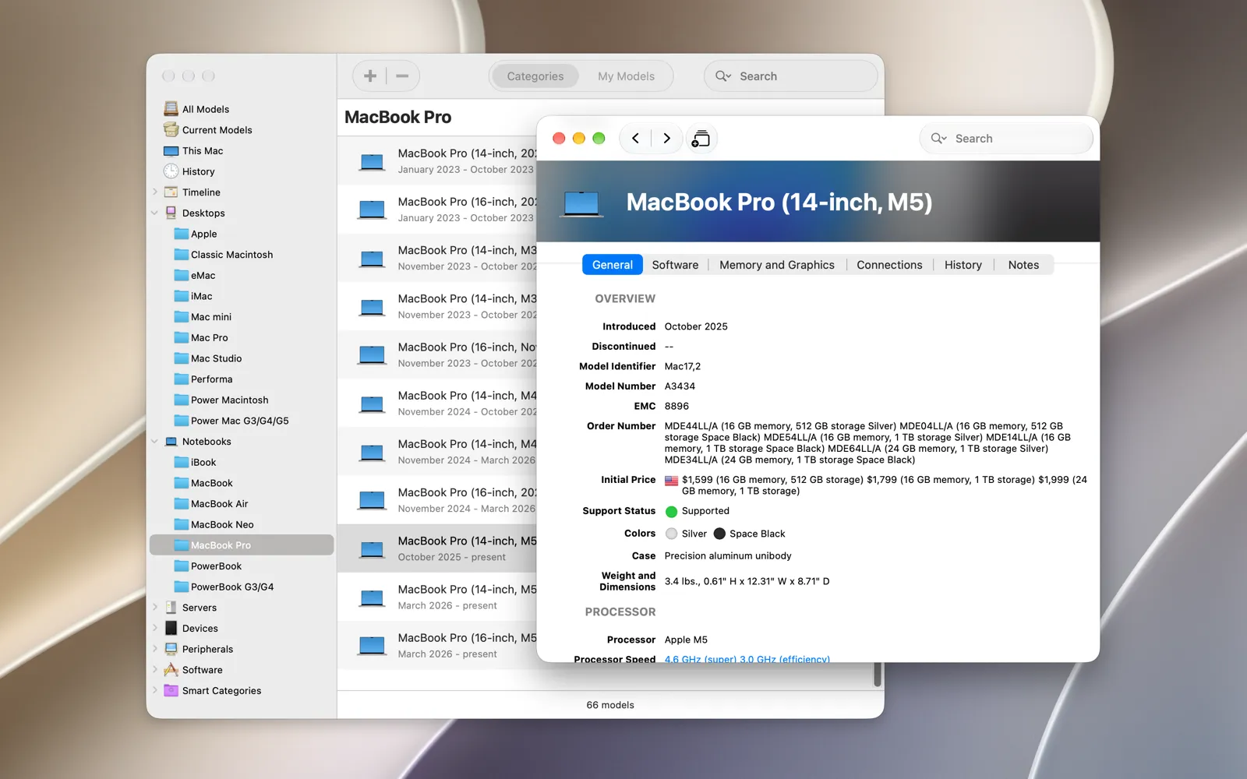This screenshot has height=779, width=1247.
Task: Open History clock item in sidebar
Action: (x=189, y=171)
